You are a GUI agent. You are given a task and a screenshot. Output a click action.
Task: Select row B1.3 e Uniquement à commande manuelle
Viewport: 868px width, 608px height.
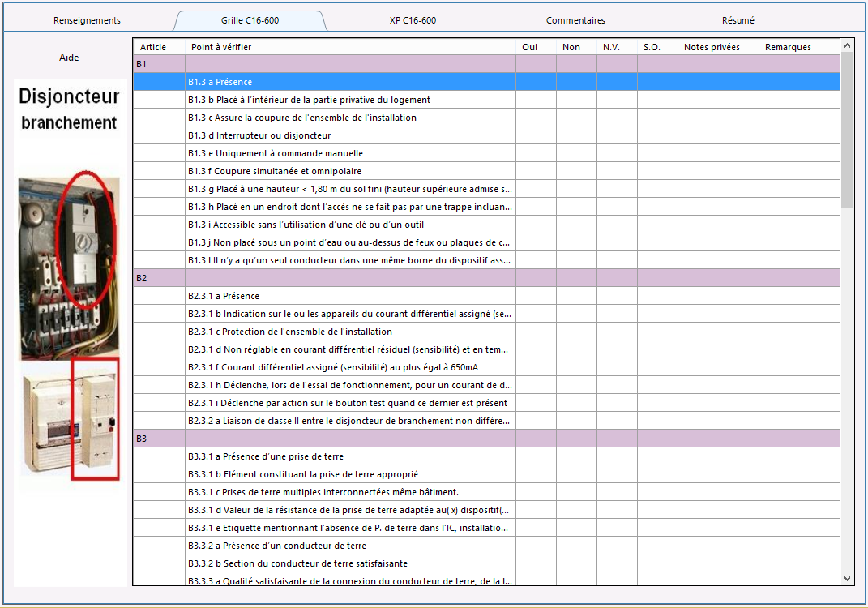[486, 153]
